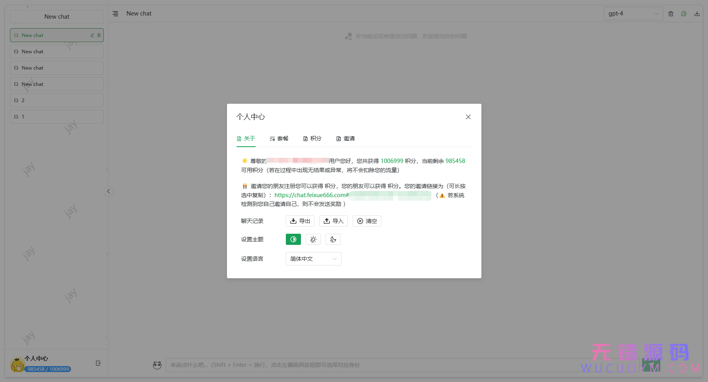Delete the current chat using trash icon

671,13
